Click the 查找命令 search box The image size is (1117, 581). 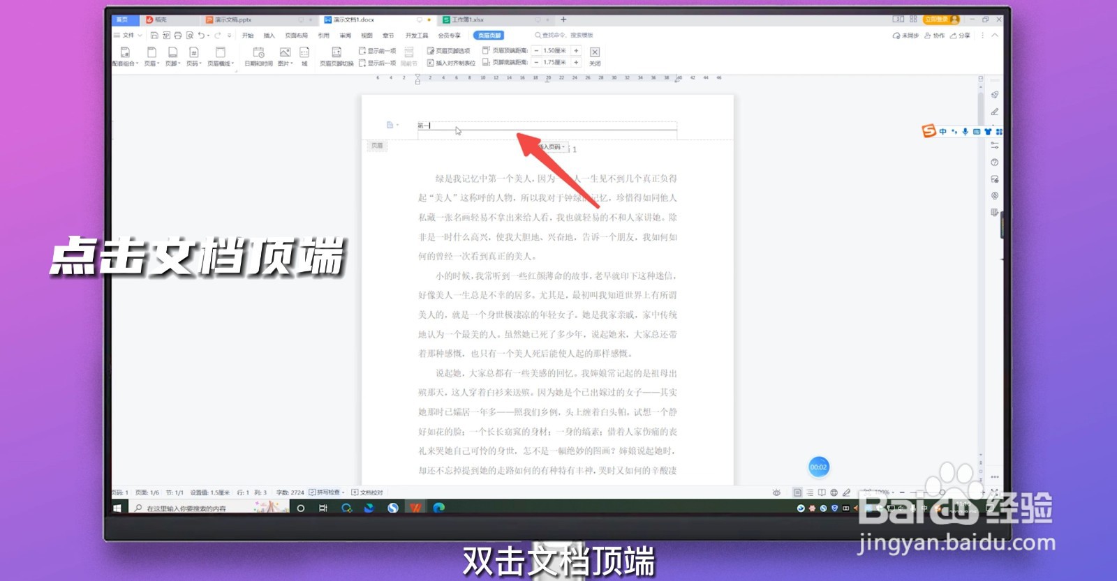click(564, 36)
